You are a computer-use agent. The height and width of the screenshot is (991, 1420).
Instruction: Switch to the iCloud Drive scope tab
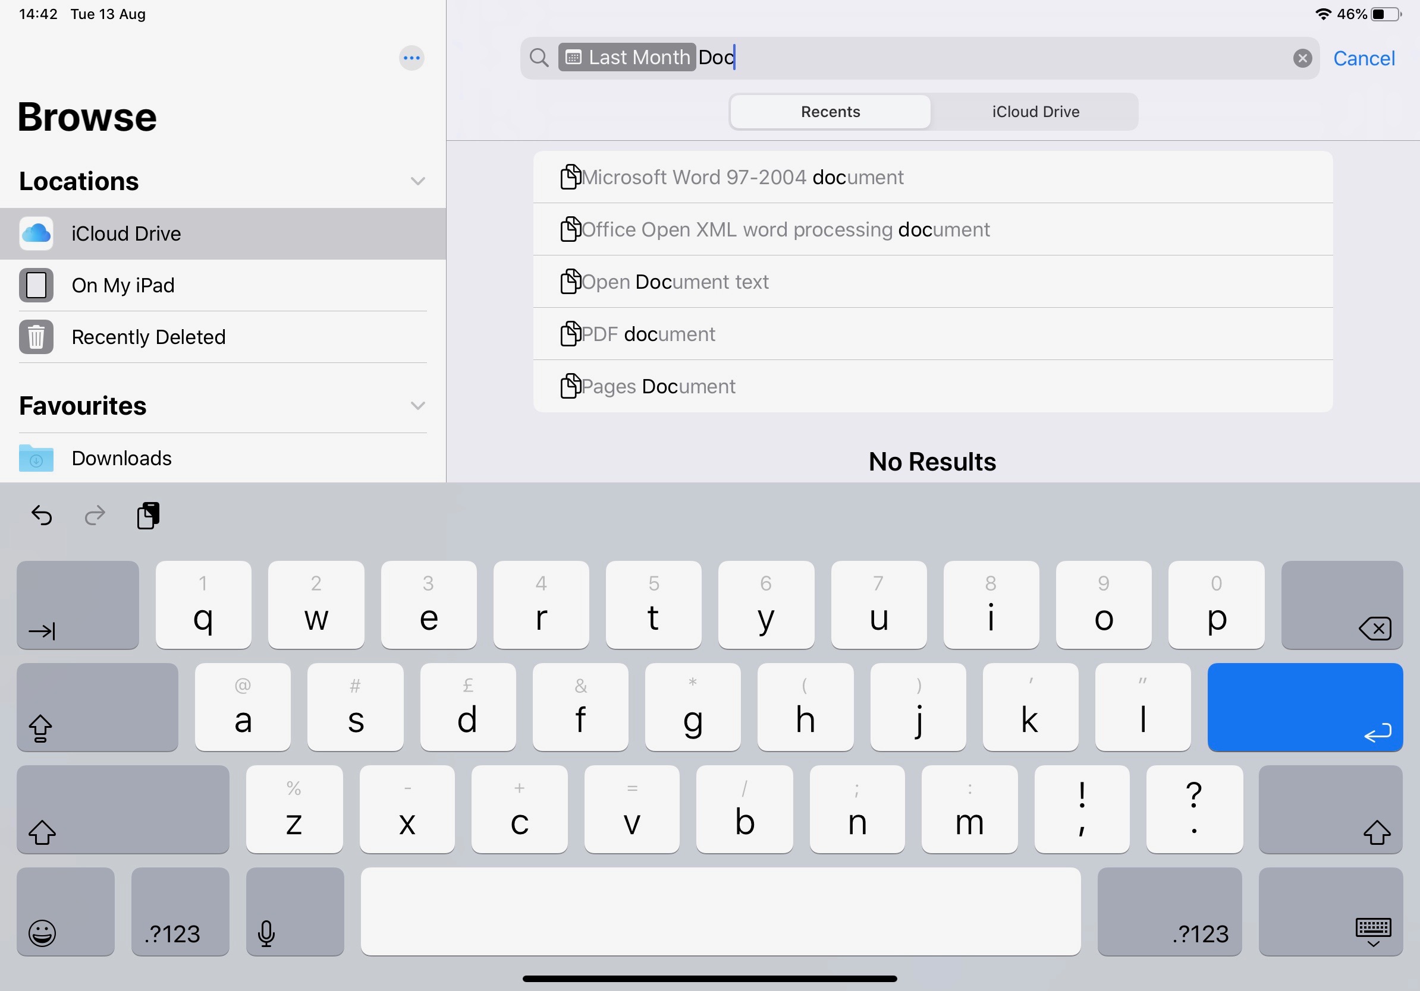point(1035,112)
